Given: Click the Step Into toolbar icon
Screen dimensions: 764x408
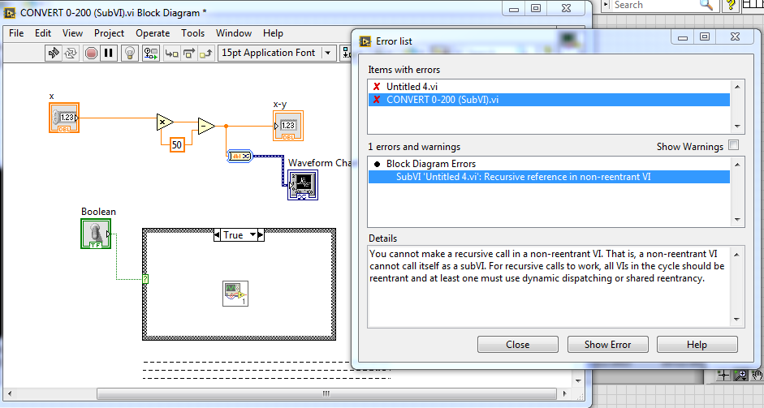Looking at the screenshot, I should pyautogui.click(x=171, y=53).
